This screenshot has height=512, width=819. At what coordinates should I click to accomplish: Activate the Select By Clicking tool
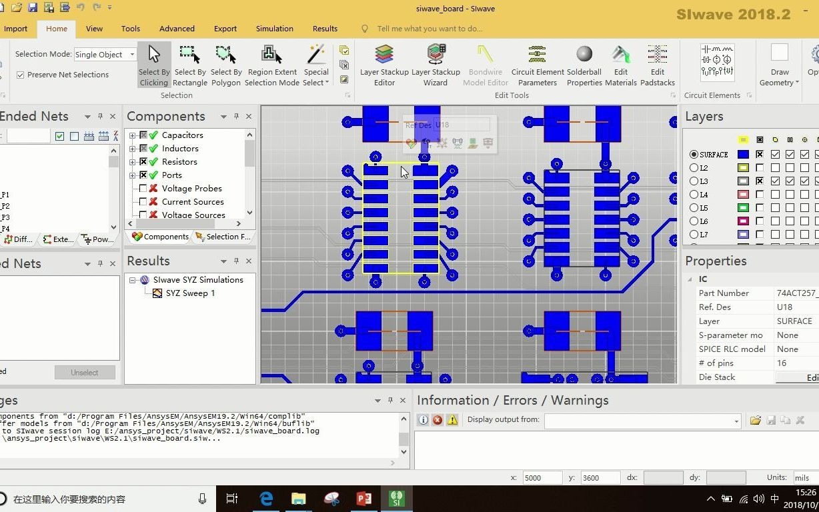click(154, 65)
